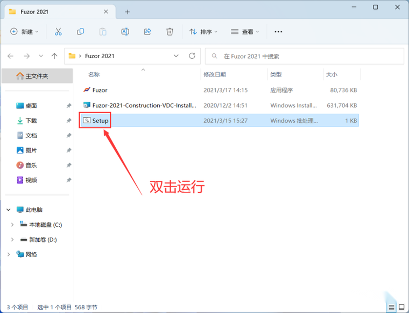Screen dimensions: 409x313
Task: Sort files by 修改日期 column header
Action: [214, 75]
